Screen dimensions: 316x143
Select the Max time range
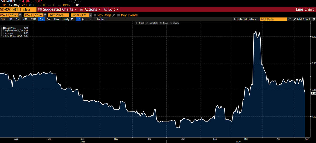[x=57, y=19]
